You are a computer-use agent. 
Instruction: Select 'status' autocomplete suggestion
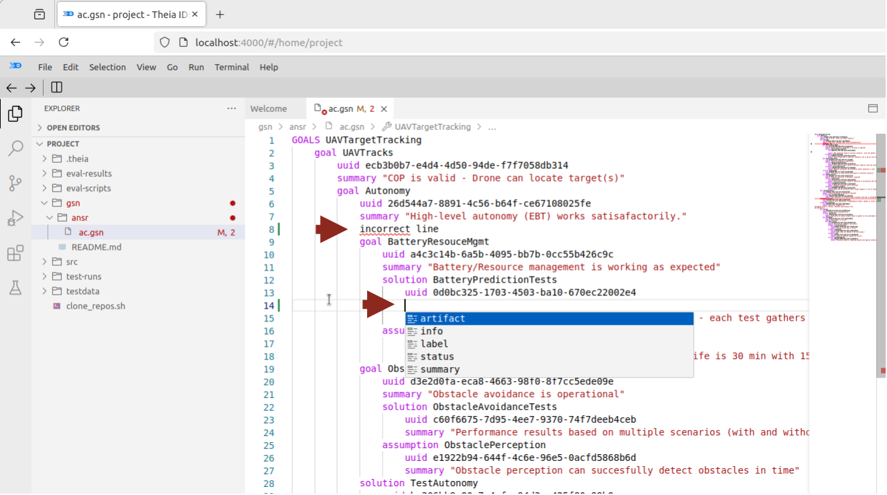[549, 356]
